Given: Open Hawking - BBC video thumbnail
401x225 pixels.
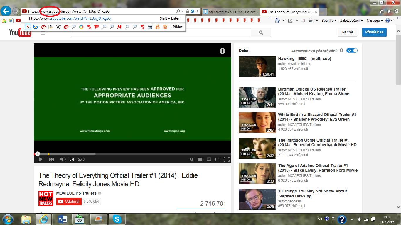Looking at the screenshot, I should pos(257,67).
